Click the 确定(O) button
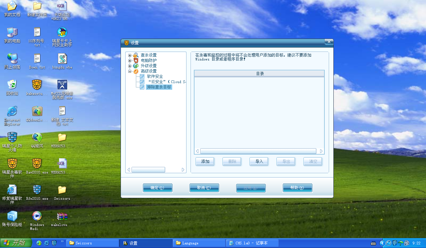 coord(158,188)
